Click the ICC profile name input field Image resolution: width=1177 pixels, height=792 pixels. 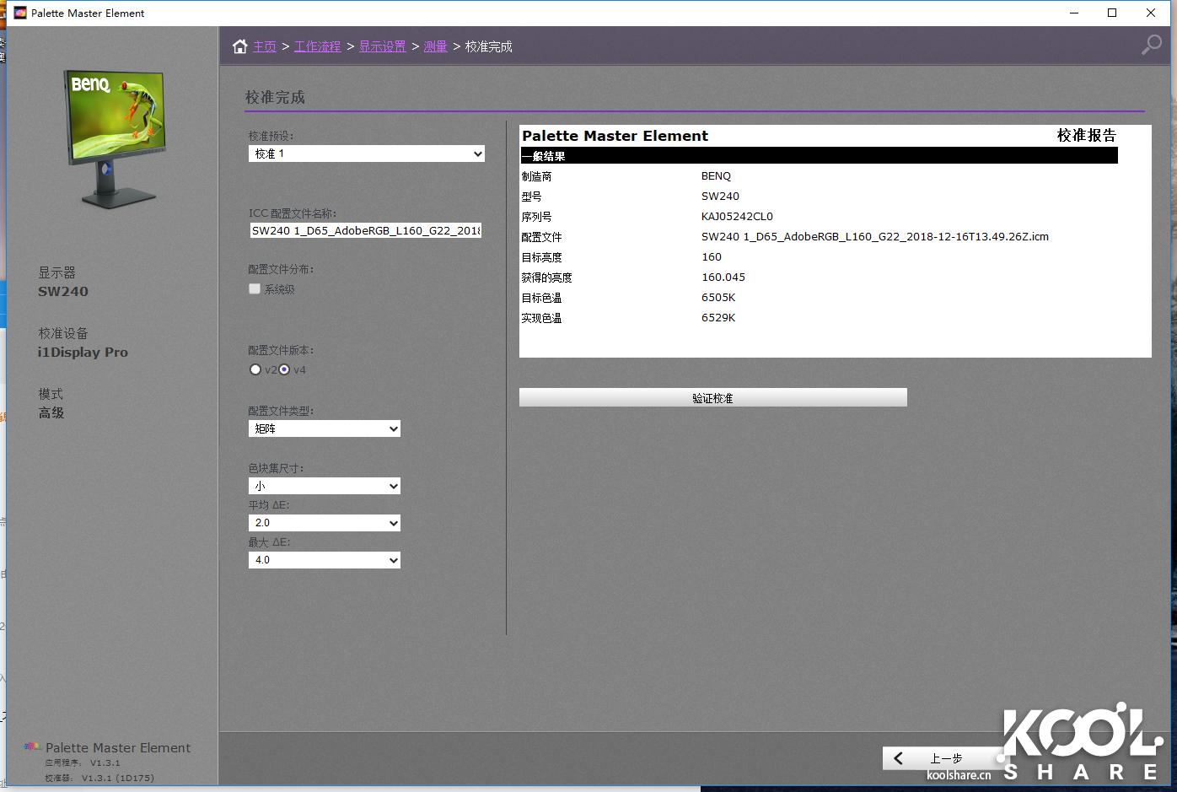[365, 230]
